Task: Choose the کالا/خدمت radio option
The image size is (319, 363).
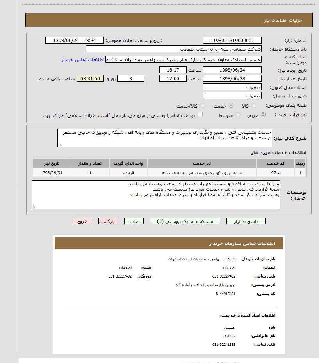Action: point(203,106)
